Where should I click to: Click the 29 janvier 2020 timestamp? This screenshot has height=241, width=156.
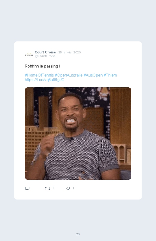(70, 53)
